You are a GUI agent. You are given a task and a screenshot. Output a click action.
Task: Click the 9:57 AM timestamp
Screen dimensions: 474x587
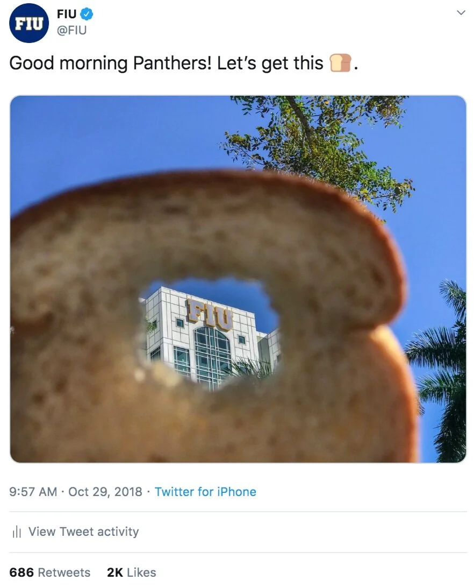33,492
